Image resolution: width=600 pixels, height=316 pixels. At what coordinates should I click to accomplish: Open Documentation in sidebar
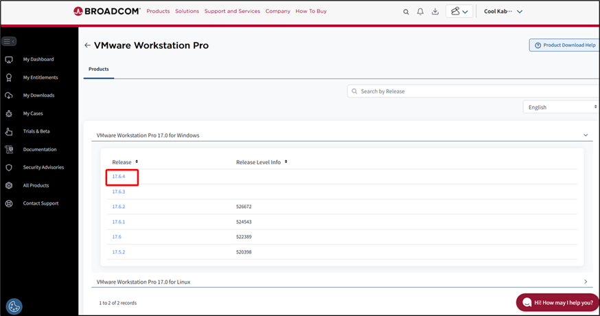pyautogui.click(x=40, y=149)
